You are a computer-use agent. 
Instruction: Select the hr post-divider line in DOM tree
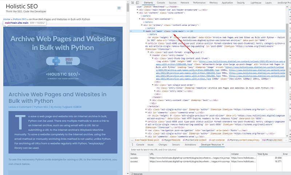[x=216, y=39]
